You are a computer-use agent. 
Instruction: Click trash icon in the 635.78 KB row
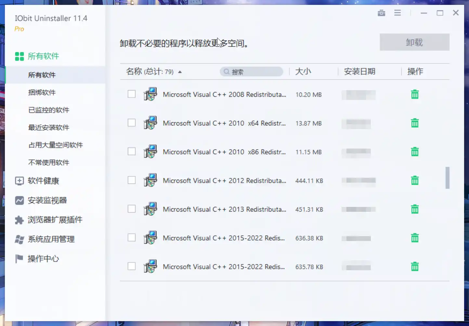tap(415, 267)
